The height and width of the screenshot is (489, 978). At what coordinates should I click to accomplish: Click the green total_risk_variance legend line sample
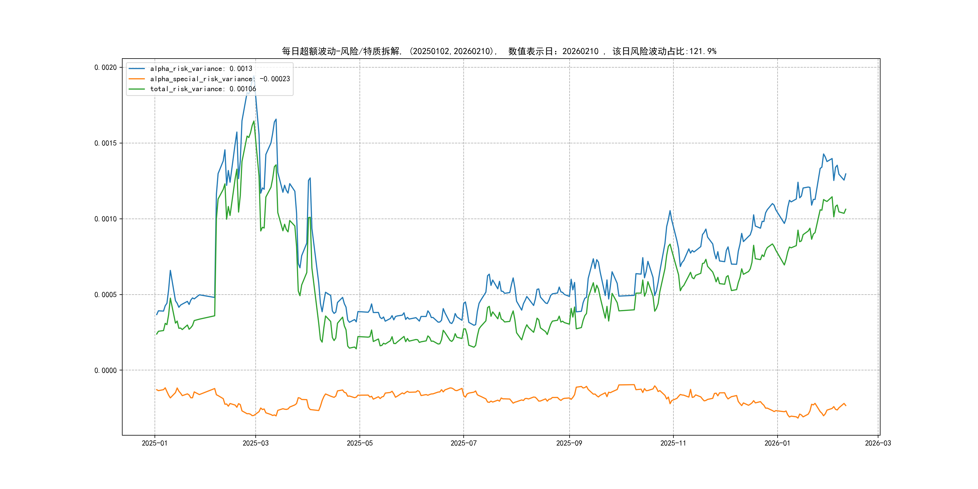tap(137, 89)
